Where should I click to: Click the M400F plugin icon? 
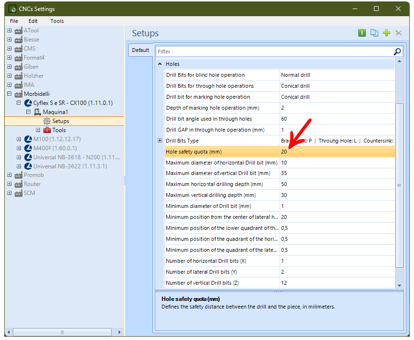pos(28,148)
